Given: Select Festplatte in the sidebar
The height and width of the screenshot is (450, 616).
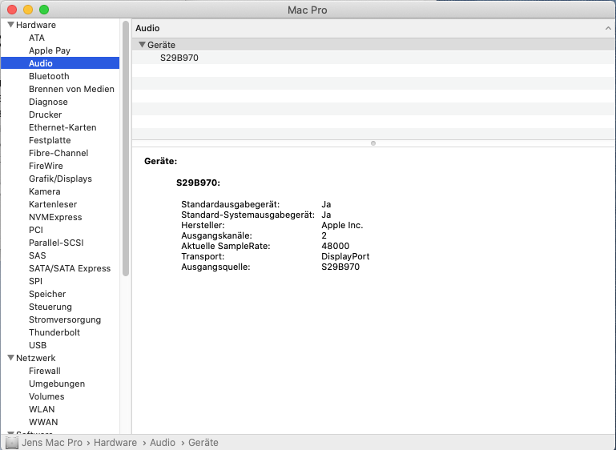Looking at the screenshot, I should pos(50,140).
